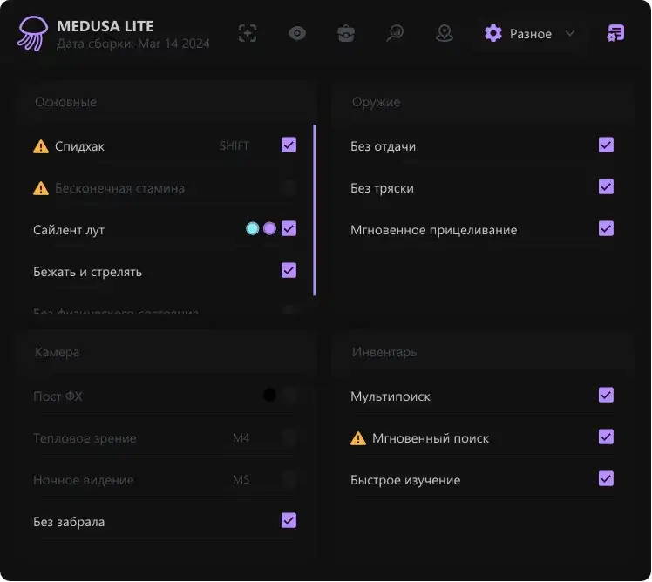This screenshot has height=582, width=652.
Task: Open the map pin location icon
Action: 445,33
